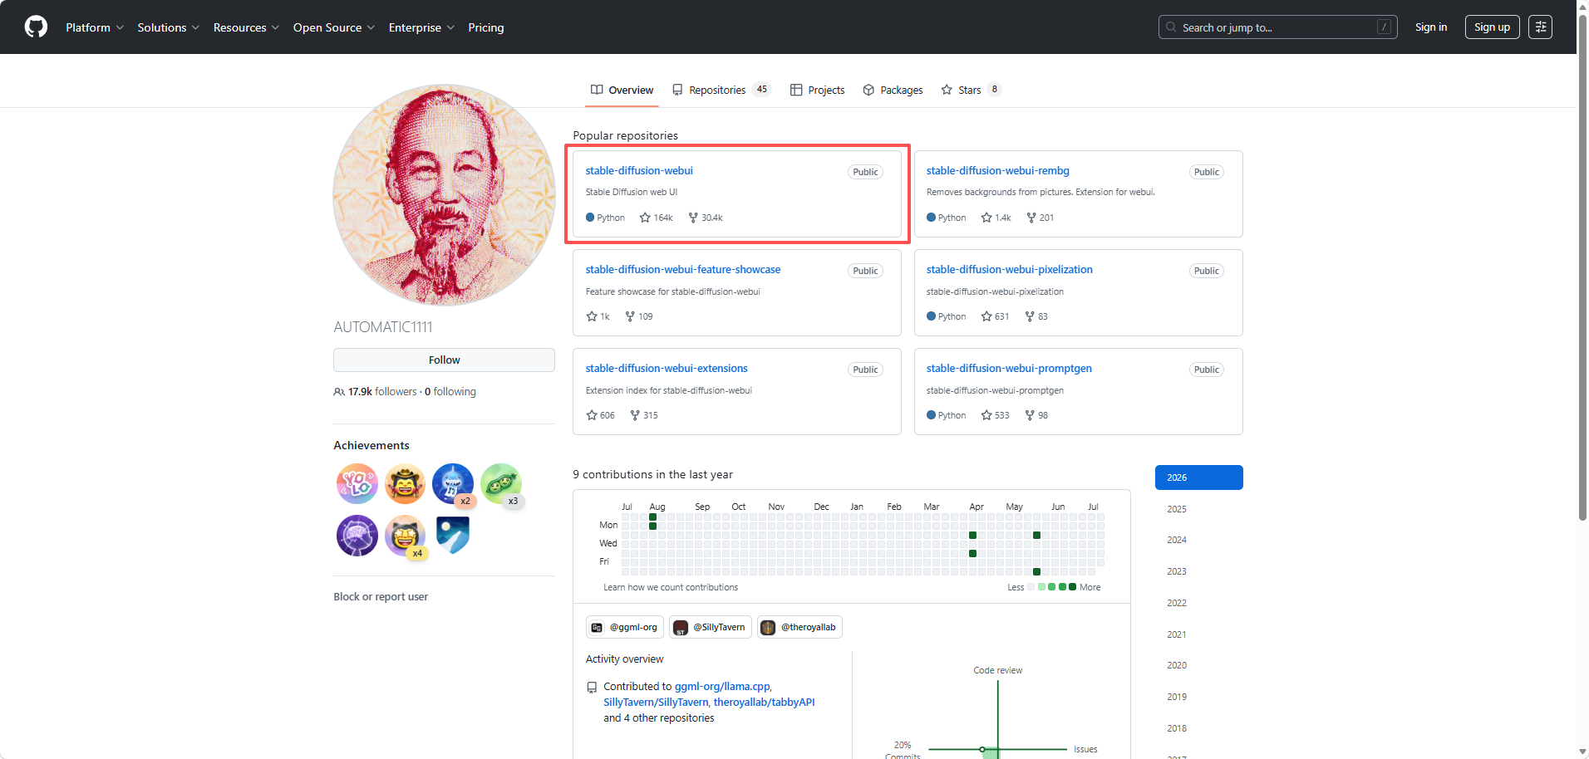
Task: Click star icon on promptgen repository card
Action: coord(986,415)
